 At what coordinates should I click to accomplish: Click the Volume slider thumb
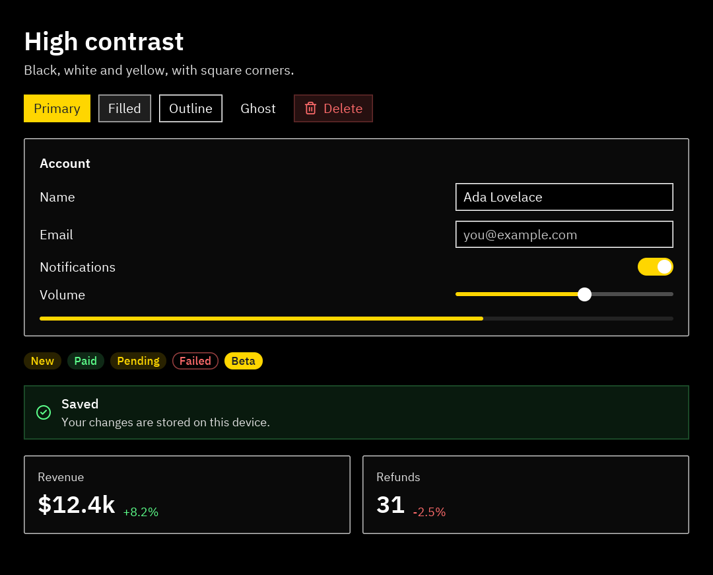[584, 294]
